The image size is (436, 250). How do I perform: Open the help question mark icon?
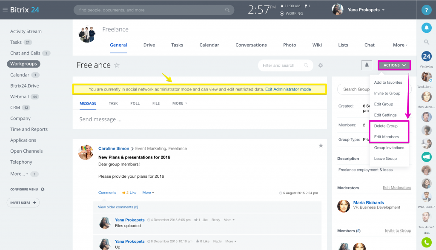coord(426,10)
